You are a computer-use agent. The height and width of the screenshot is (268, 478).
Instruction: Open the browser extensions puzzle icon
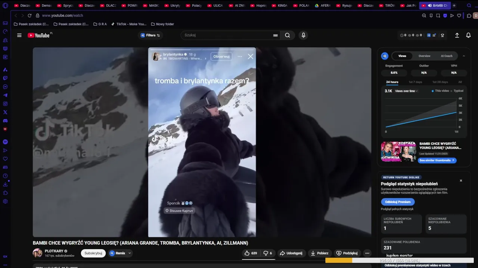pyautogui.click(x=469, y=16)
